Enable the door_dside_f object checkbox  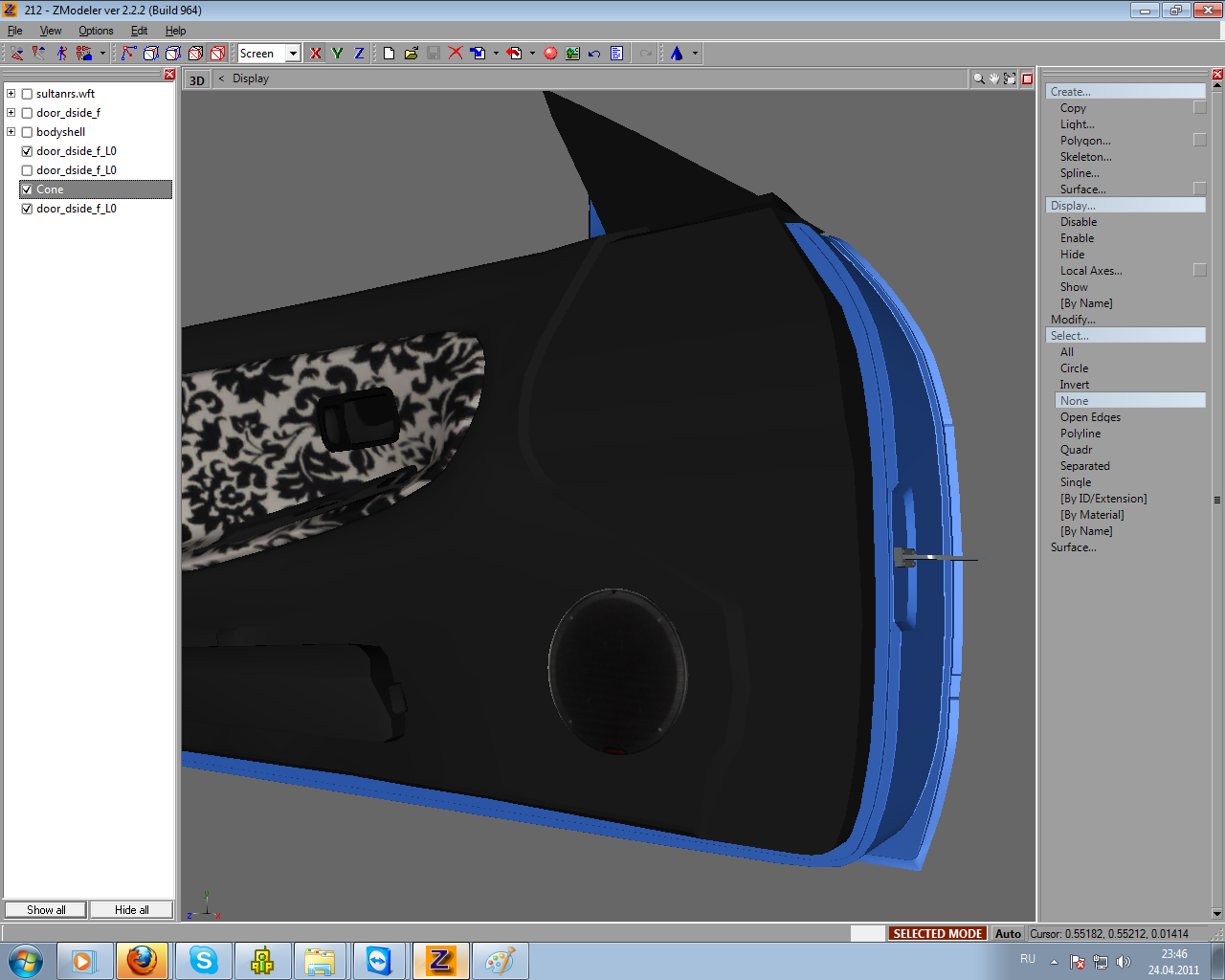(x=27, y=113)
